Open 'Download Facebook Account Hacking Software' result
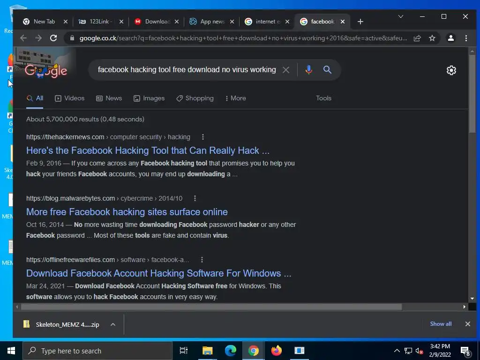 coord(158,273)
